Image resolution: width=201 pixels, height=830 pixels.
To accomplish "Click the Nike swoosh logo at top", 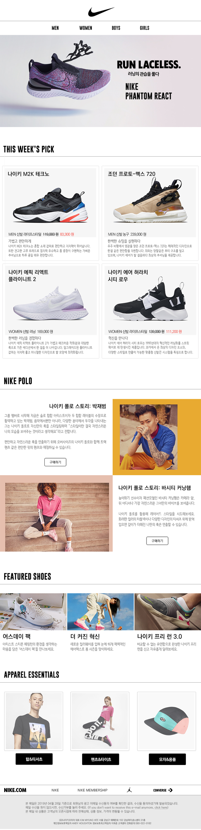I will pyautogui.click(x=101, y=12).
